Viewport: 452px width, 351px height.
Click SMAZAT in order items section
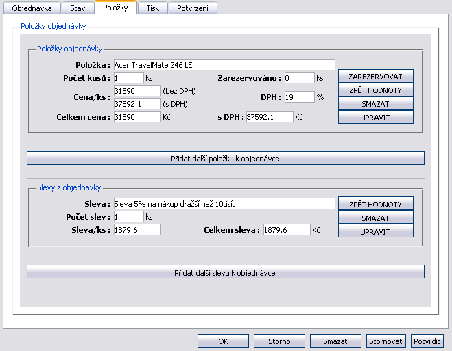click(x=376, y=104)
